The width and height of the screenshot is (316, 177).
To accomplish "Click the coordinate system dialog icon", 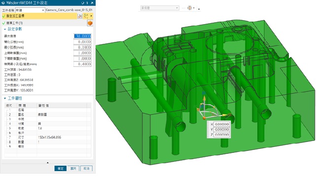I will click(x=80, y=16).
